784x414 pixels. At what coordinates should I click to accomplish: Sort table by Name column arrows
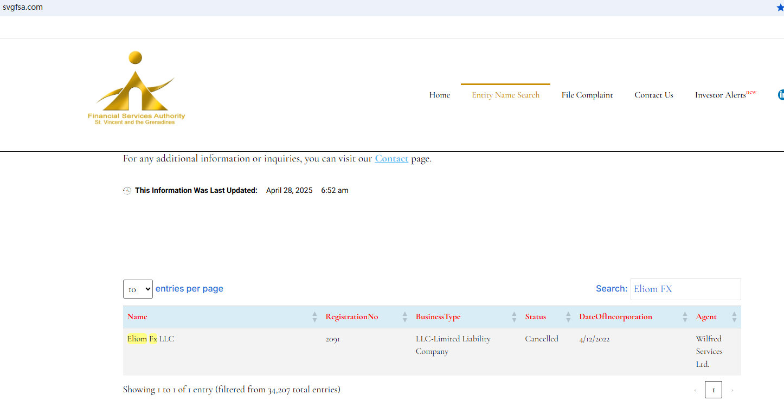314,317
